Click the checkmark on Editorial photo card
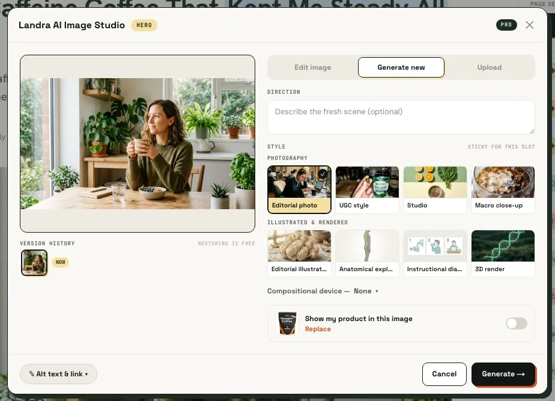555x401 pixels. click(x=323, y=174)
